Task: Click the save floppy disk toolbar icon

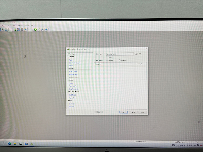Action: pyautogui.click(x=6, y=30)
